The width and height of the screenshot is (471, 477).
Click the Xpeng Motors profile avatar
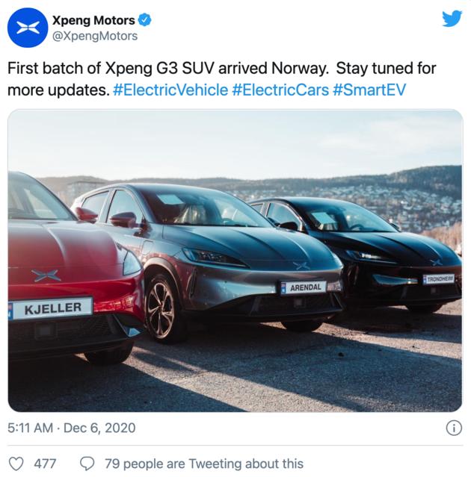pos(28,28)
